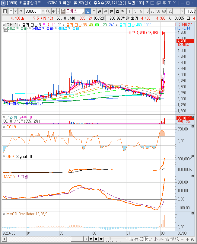Viewport: 197px width, 244px height.
Task: Click the minus zoom-out icon
Action: click(x=182, y=239)
